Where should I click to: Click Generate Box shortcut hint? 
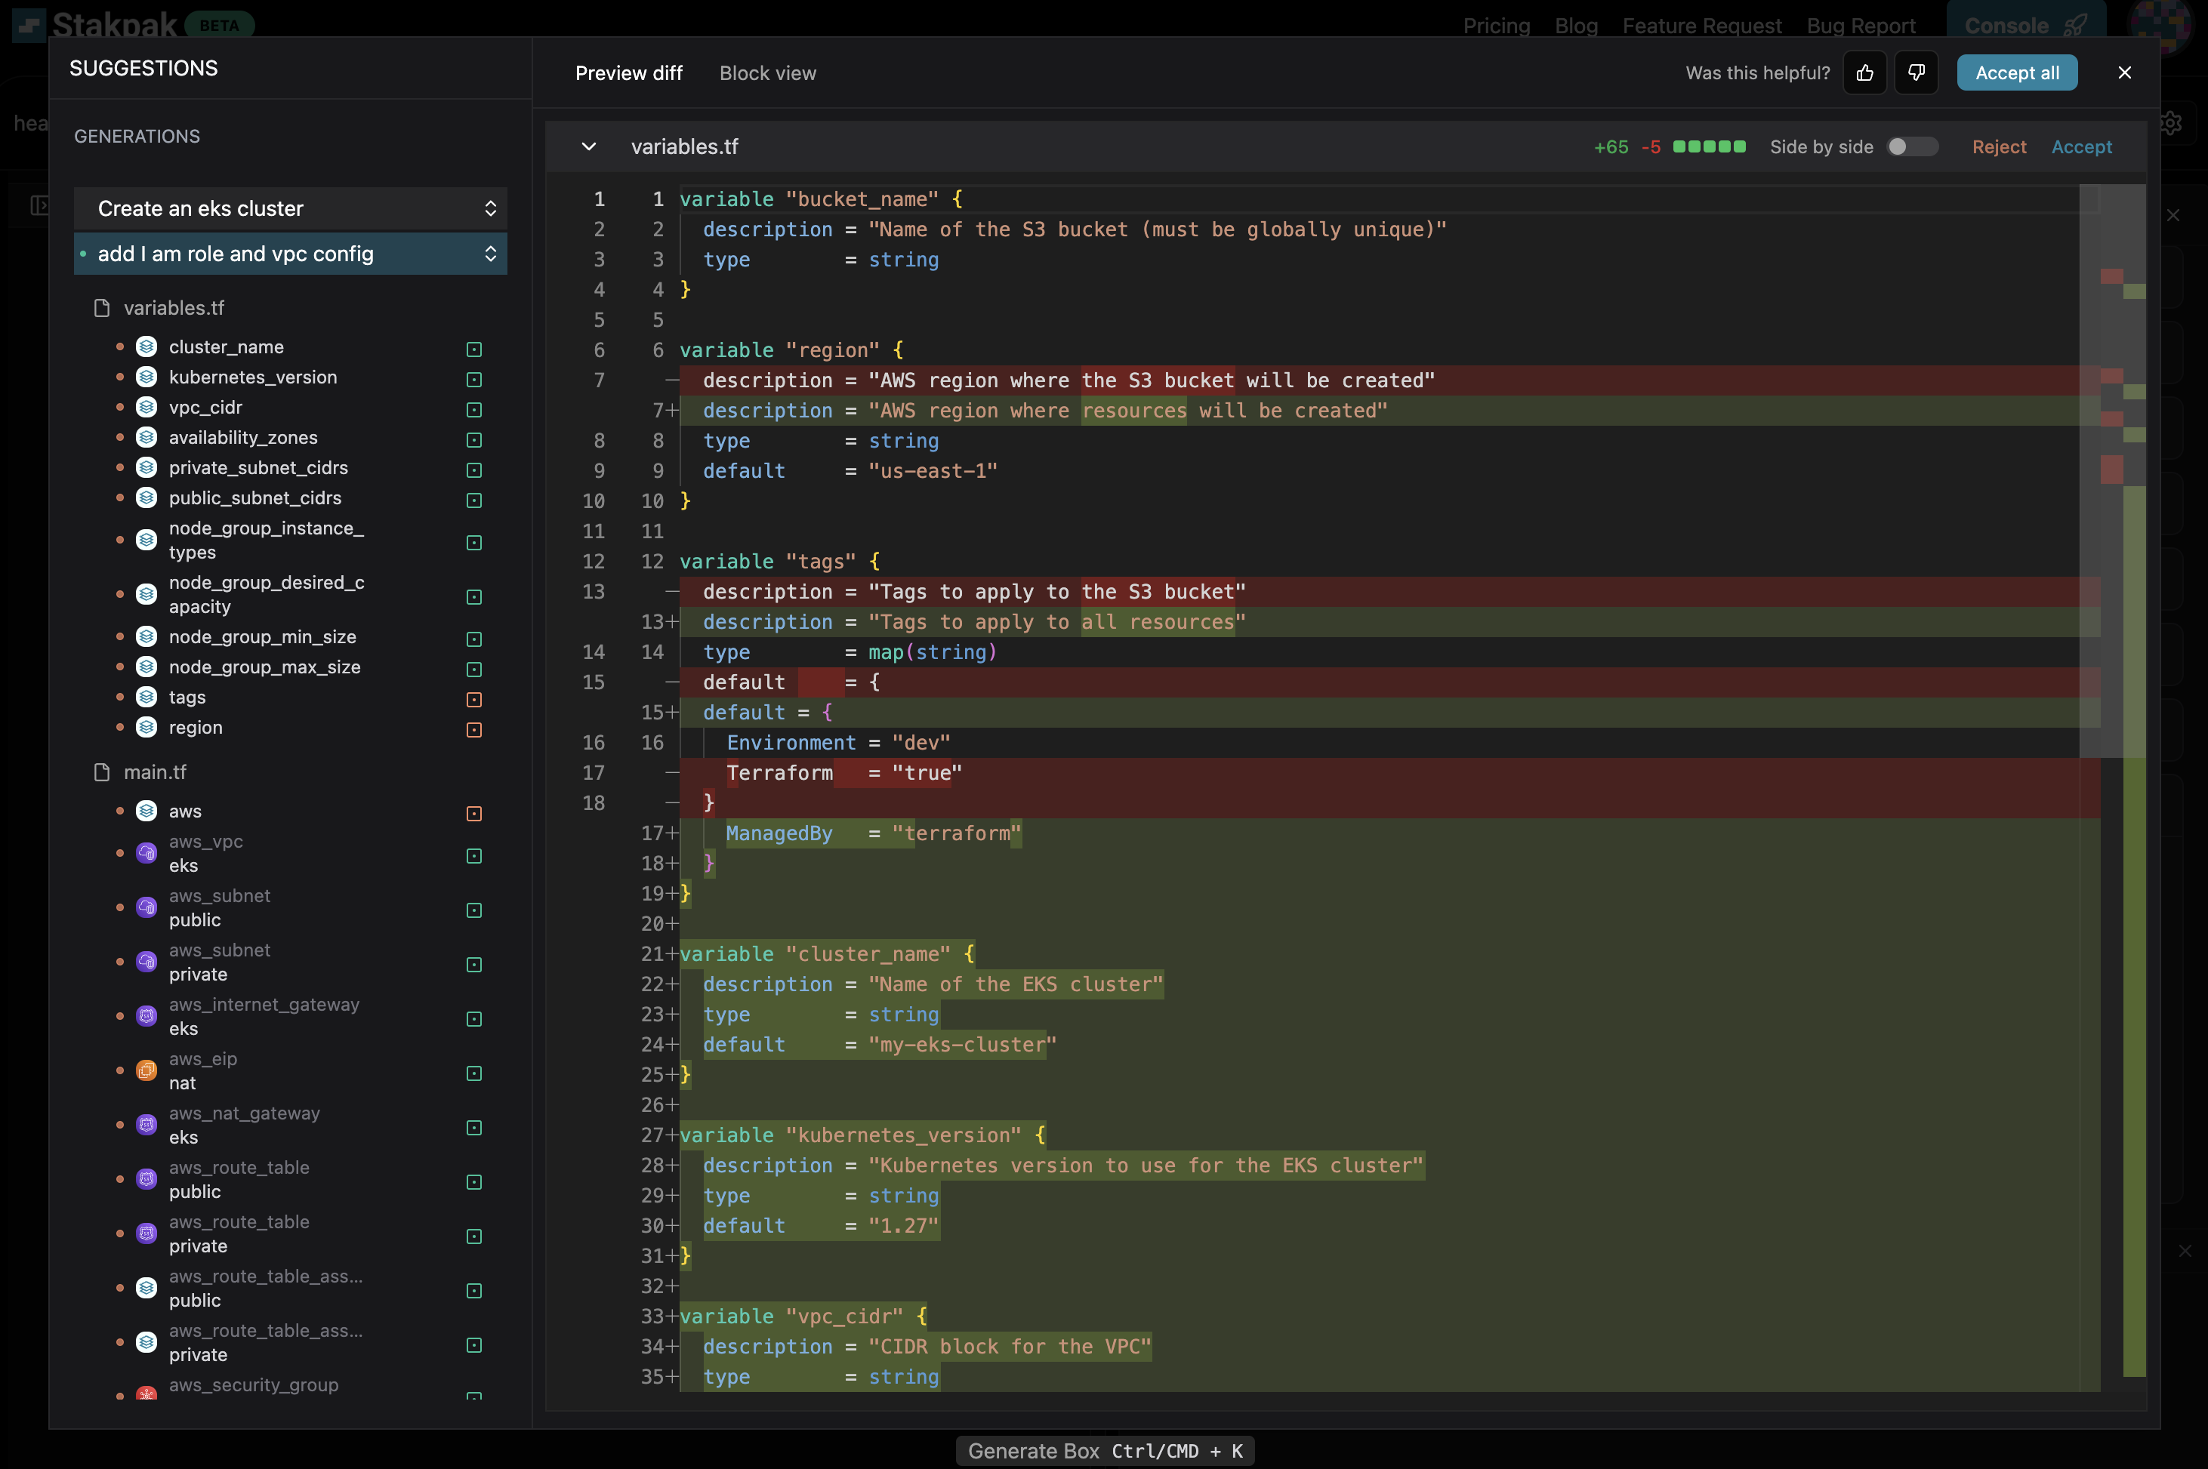[x=1105, y=1451]
